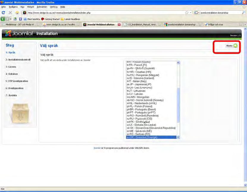The width and height of the screenshot is (247, 192).
Task: Click the Firefox reload page icon
Action: tap(3, 13)
